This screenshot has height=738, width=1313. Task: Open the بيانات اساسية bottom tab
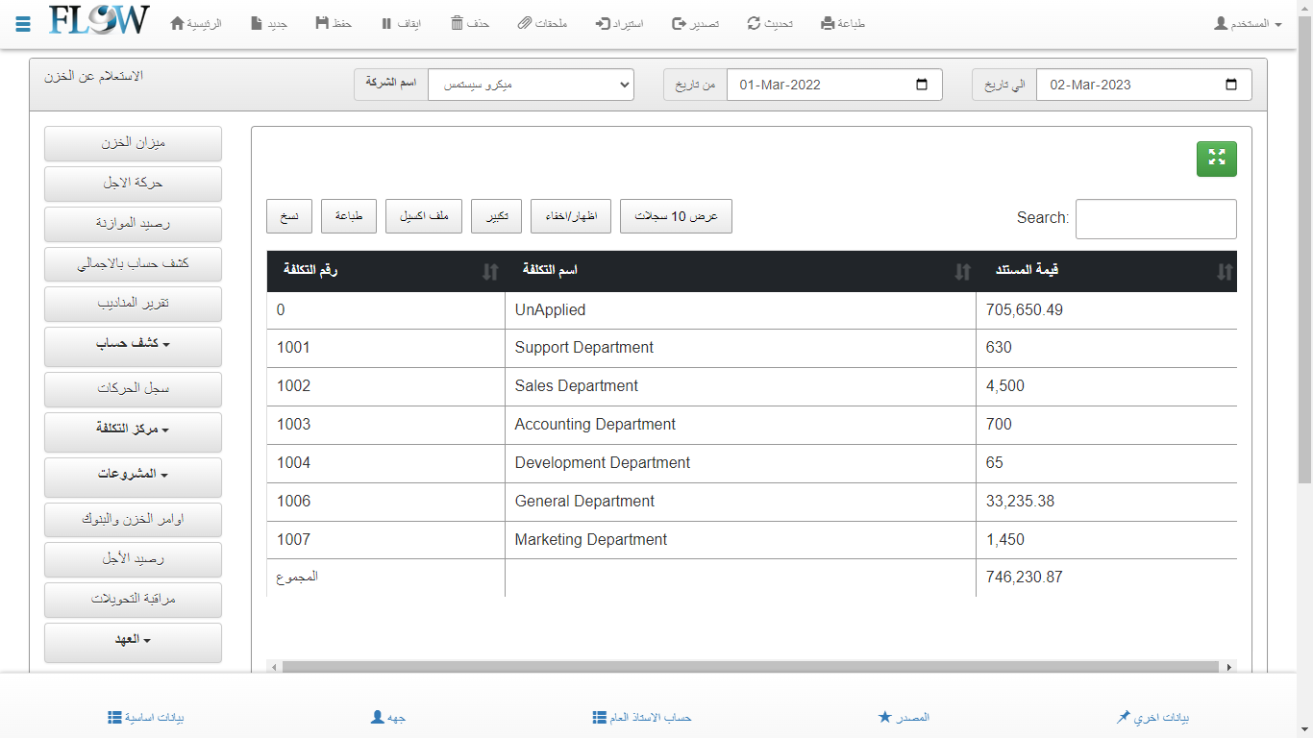pos(145,717)
